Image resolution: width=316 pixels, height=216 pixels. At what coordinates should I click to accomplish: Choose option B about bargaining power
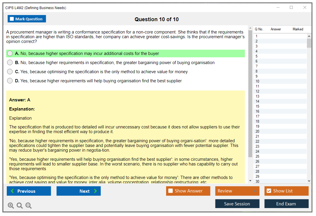click(x=10, y=63)
